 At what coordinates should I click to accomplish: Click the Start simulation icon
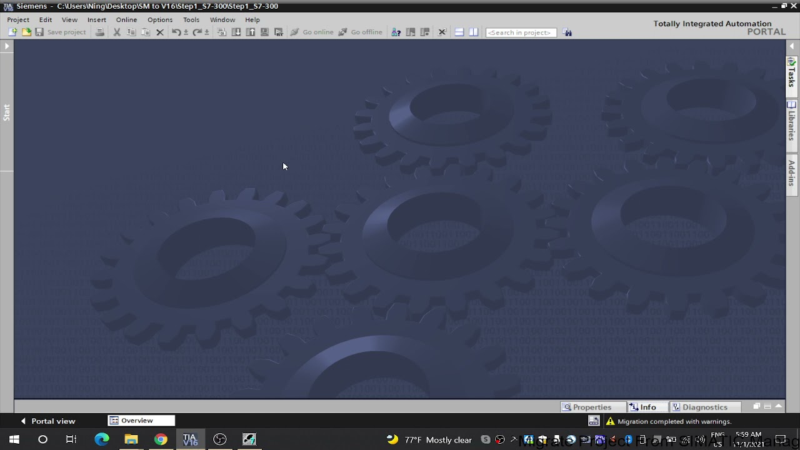(264, 32)
